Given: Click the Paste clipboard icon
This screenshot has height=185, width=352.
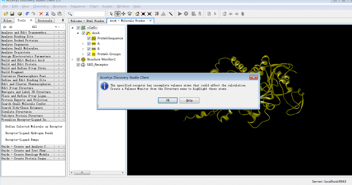Looking at the screenshot, I should 59,14.
